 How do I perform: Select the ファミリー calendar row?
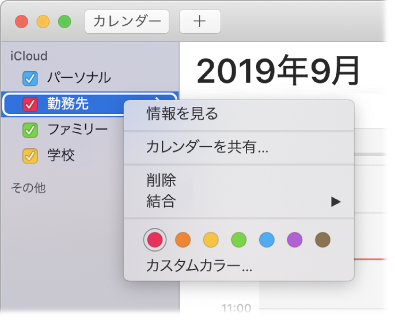tap(63, 130)
